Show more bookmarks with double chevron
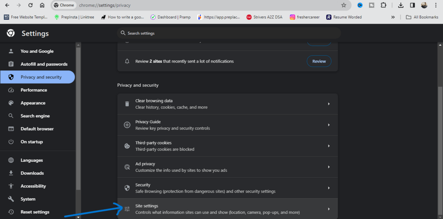The image size is (443, 219). click(x=393, y=17)
